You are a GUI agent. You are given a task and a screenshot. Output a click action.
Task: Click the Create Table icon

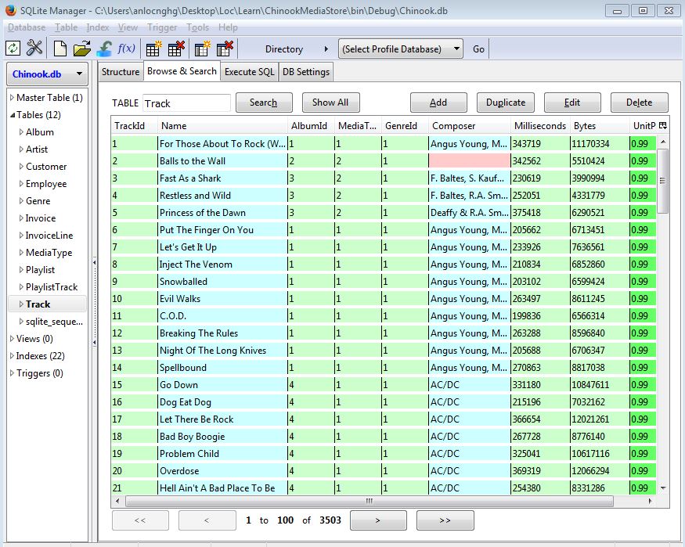(x=153, y=49)
